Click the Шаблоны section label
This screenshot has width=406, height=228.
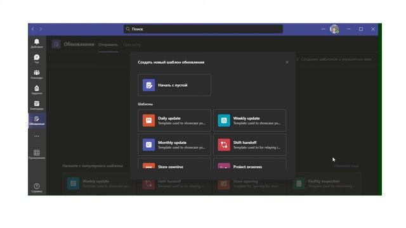[145, 104]
